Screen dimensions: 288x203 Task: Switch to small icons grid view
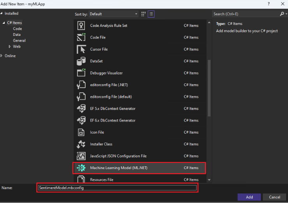point(144,14)
